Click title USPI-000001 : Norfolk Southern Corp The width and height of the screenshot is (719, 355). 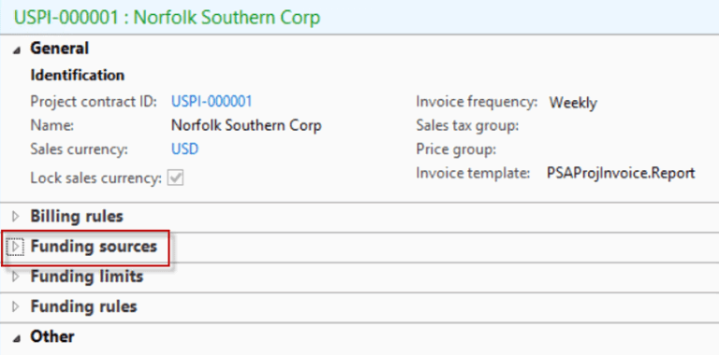click(168, 18)
